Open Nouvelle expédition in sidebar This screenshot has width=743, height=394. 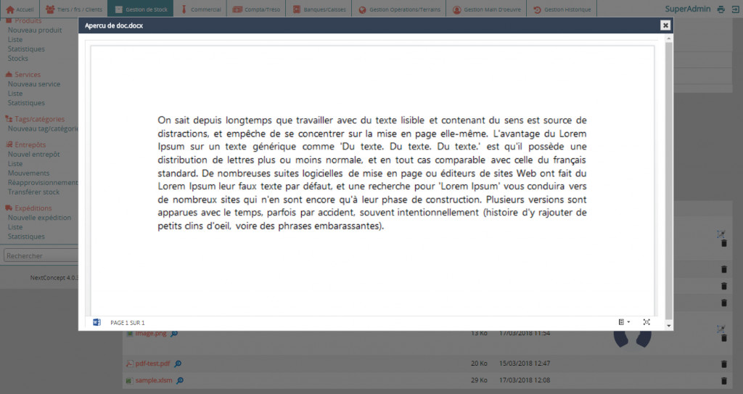point(39,218)
